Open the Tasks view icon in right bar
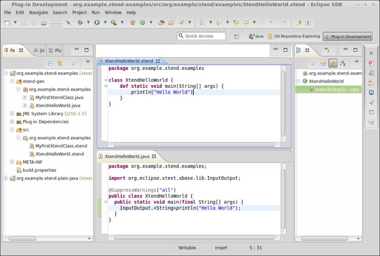380x256 pixels. (x=371, y=73)
